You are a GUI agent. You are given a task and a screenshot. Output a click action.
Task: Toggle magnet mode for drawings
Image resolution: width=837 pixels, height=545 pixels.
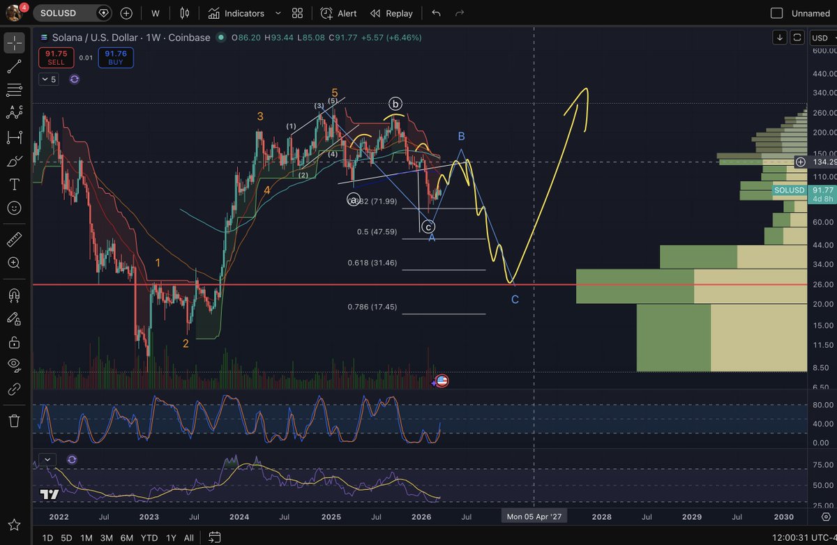(14, 295)
